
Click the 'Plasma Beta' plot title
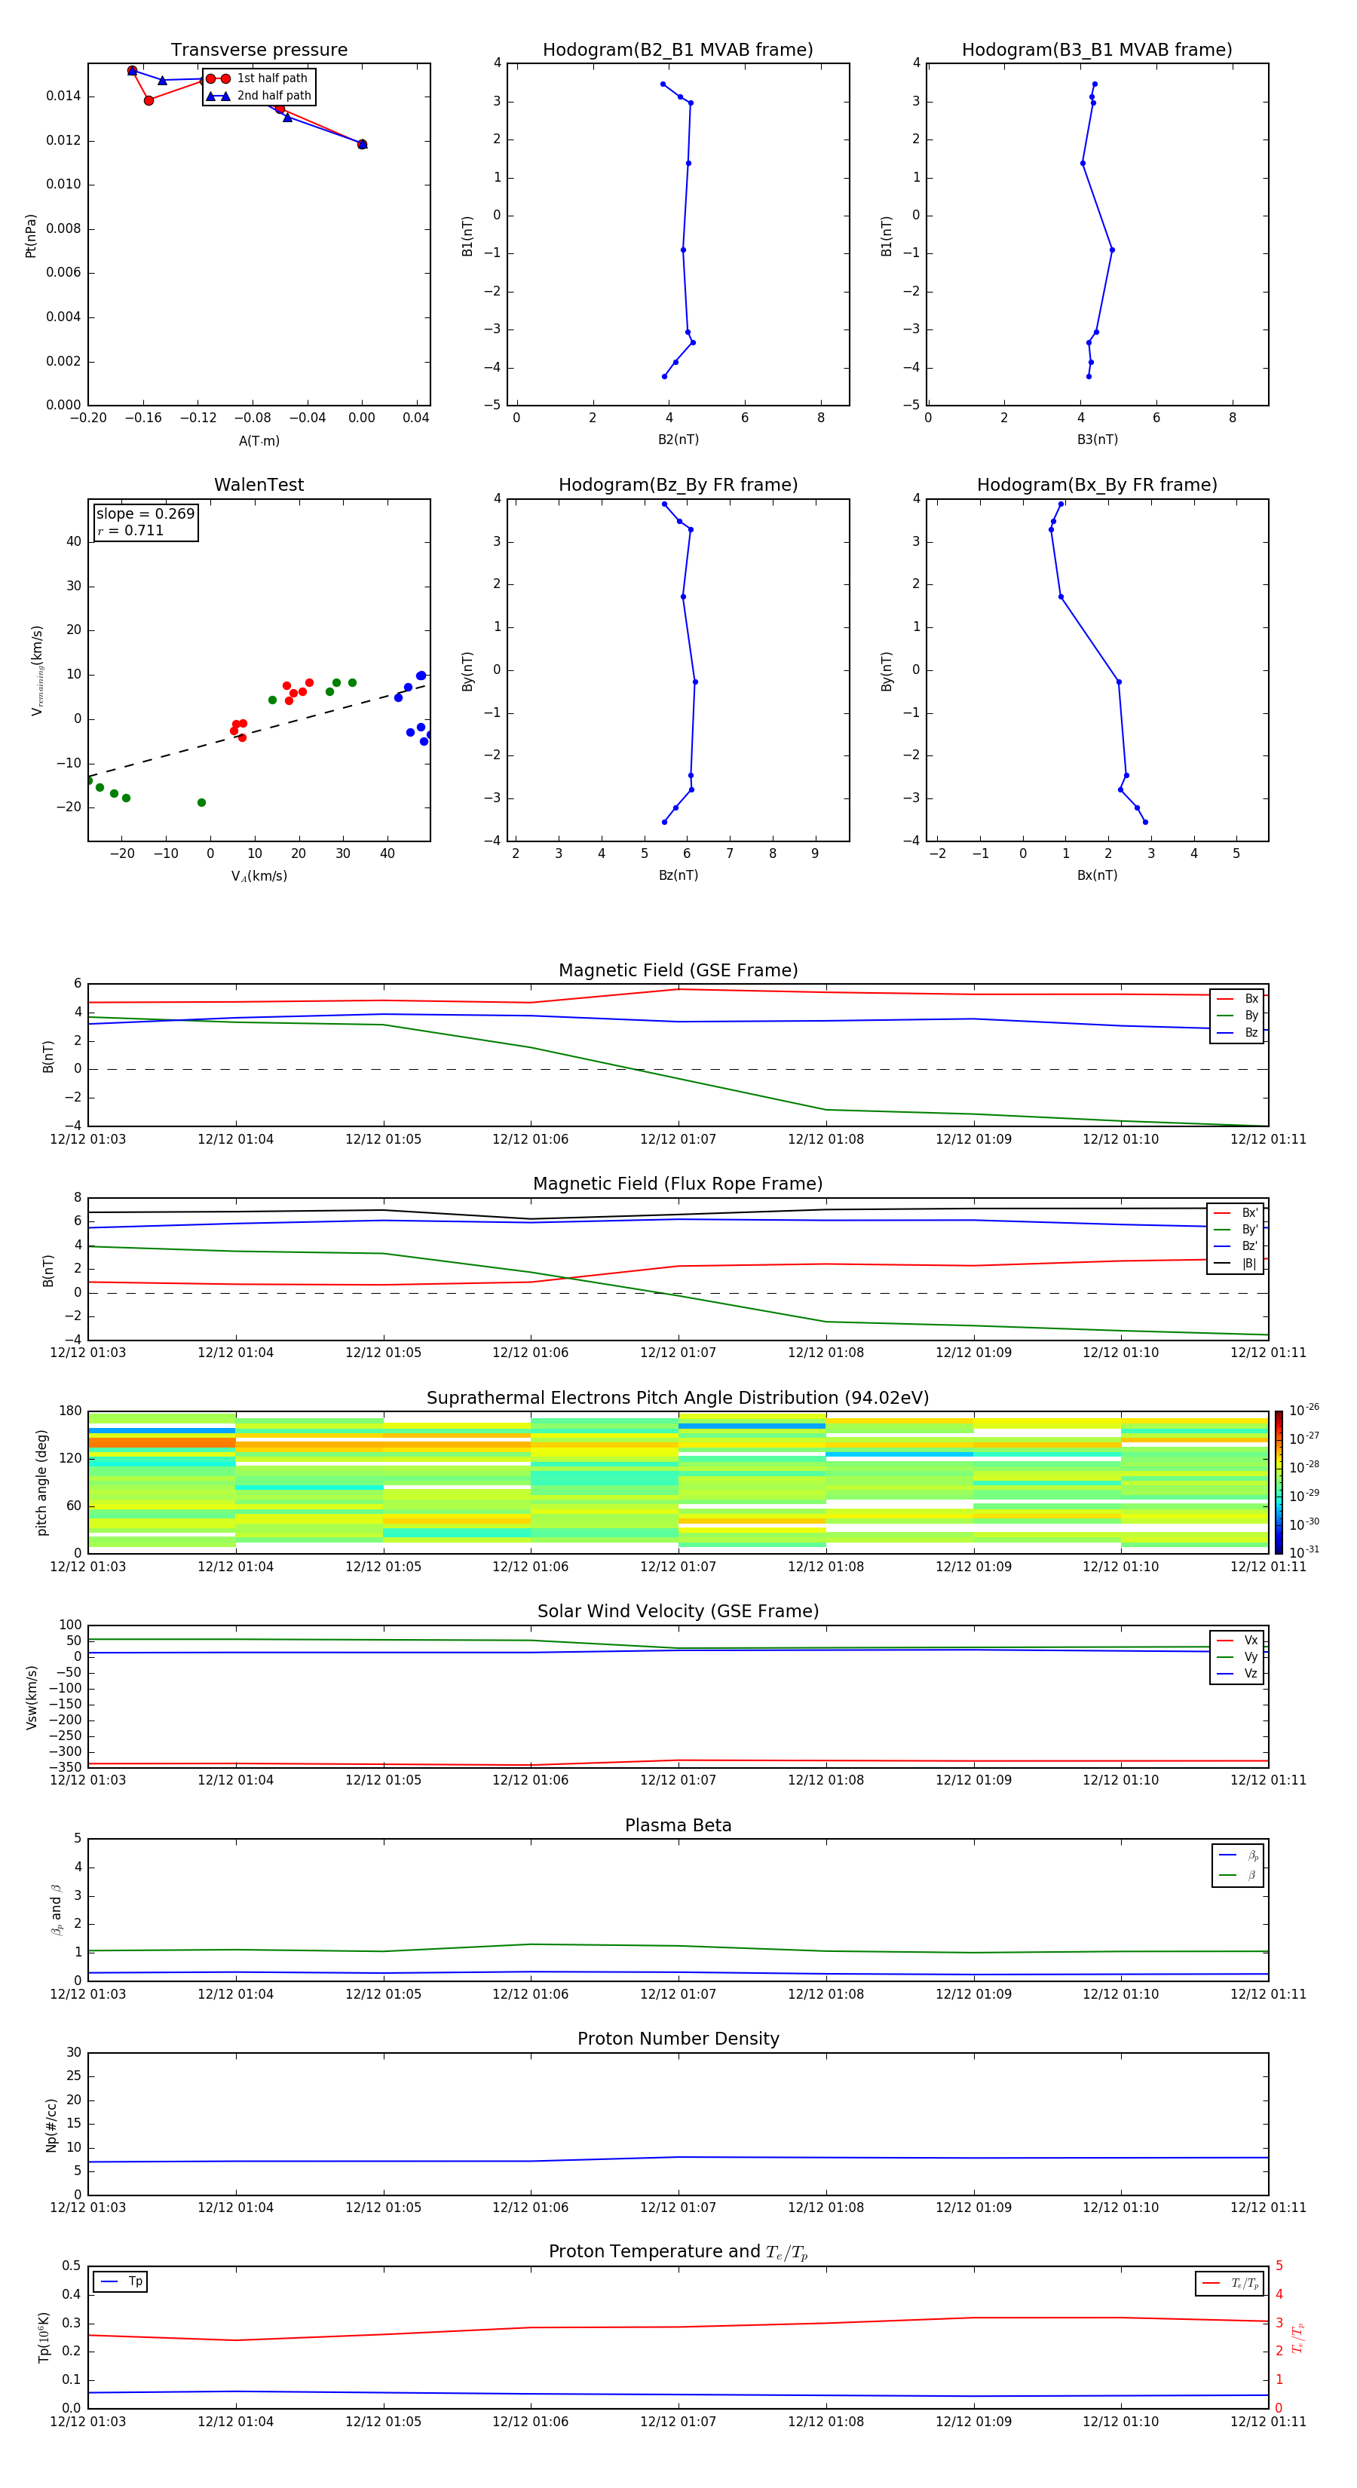tap(678, 1825)
